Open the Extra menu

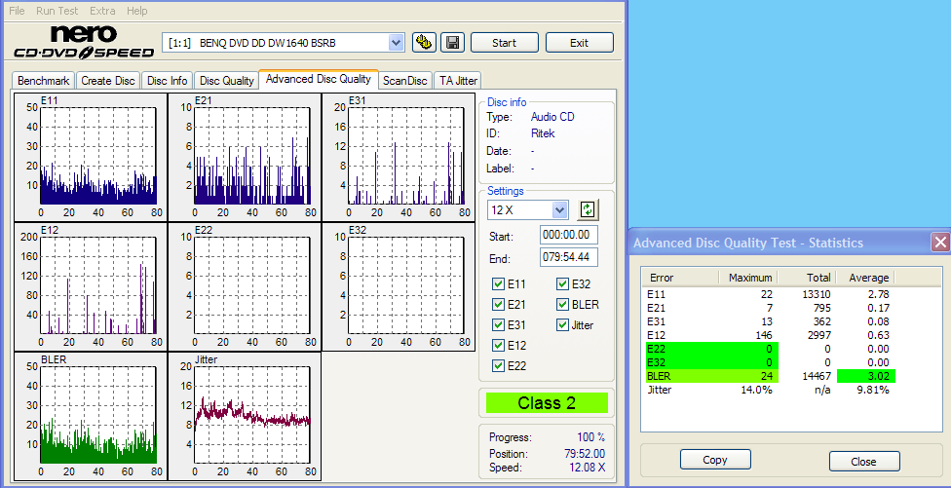102,11
